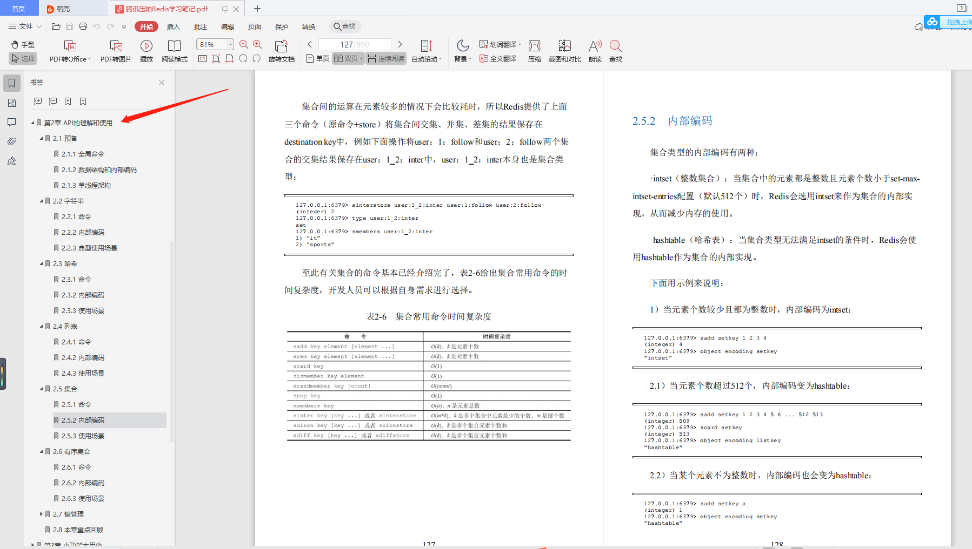Jump to bookmark 2.1.2 数据结构和内部编码
This screenshot has height=549, width=972.
tap(99, 170)
